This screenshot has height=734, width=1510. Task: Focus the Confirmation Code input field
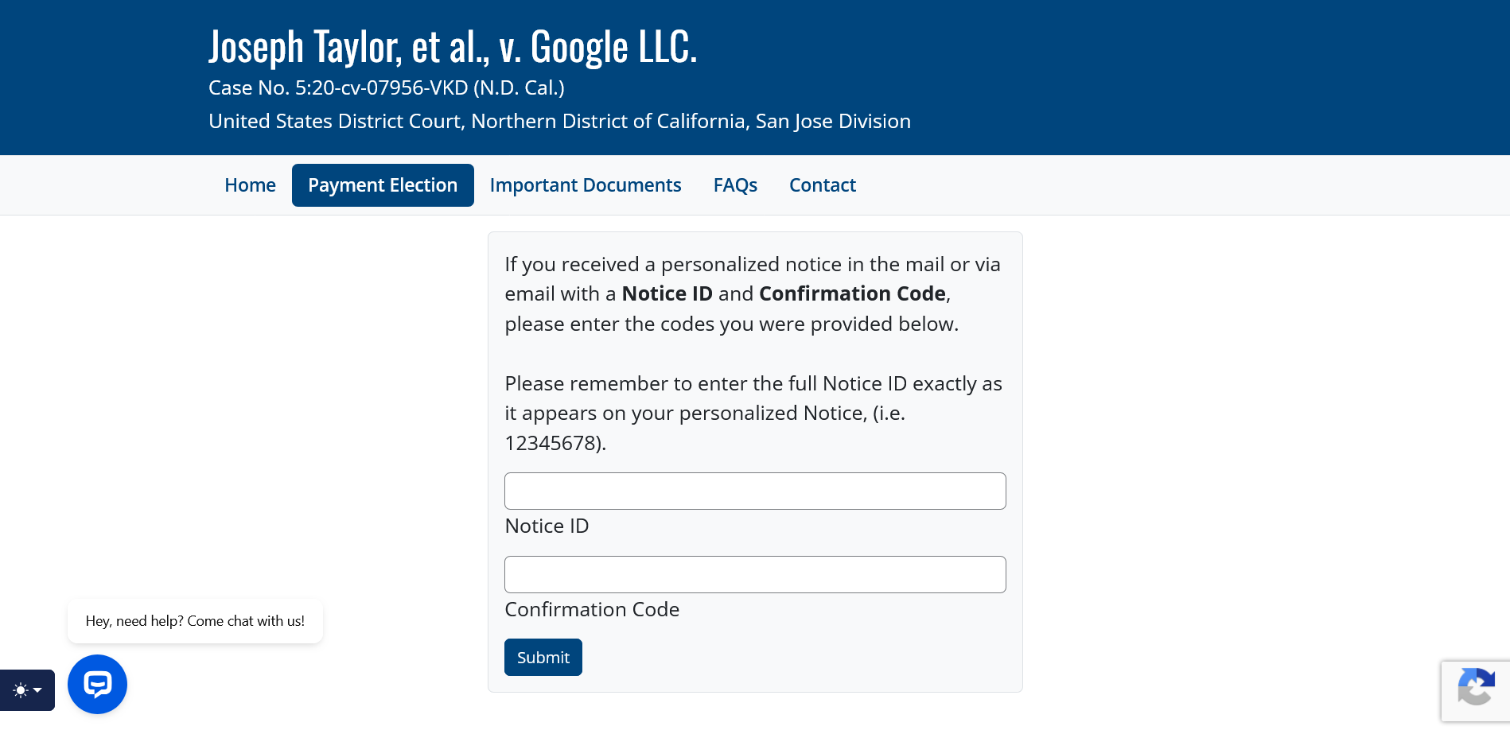[755, 575]
